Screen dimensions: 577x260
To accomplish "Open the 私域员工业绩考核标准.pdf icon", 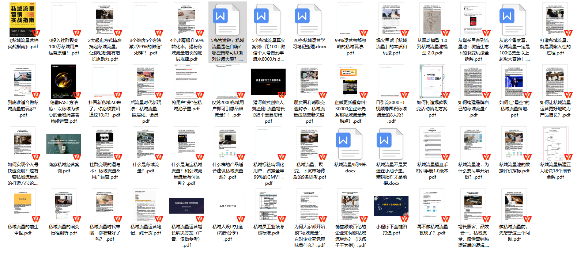I will pos(268,205).
